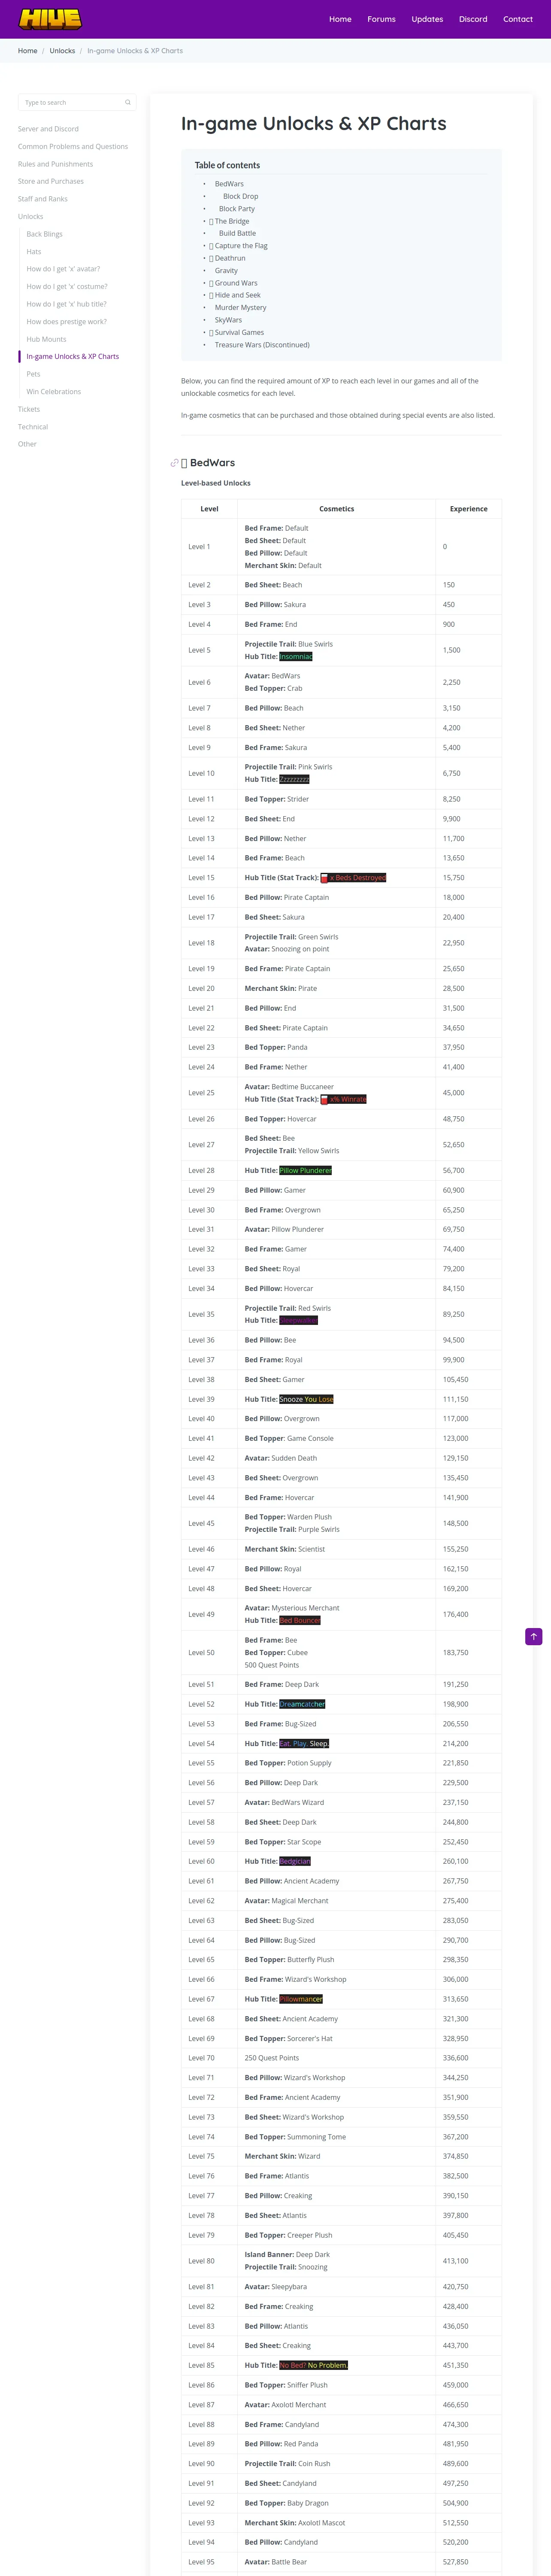Jump to Block Party in table of contents
Screen dimensions: 551x2576
pos(236,209)
